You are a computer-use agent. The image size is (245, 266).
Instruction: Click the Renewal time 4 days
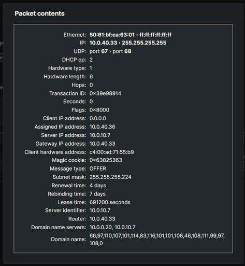[x=98, y=186]
